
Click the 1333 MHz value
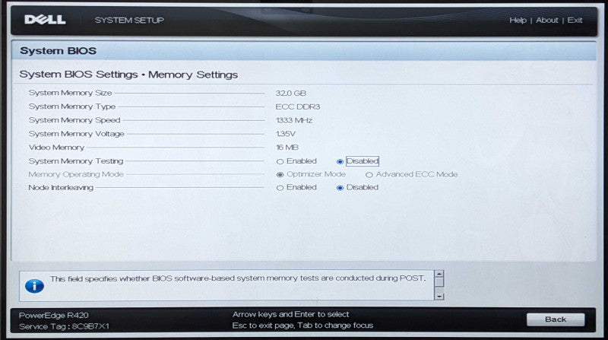(x=294, y=120)
